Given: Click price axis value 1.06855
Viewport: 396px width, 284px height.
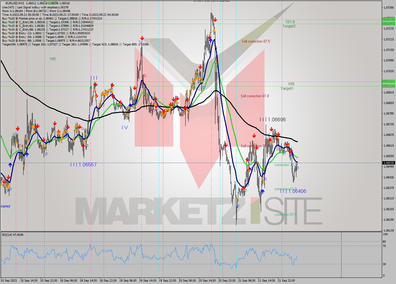Looking at the screenshot, I should point(389,103).
